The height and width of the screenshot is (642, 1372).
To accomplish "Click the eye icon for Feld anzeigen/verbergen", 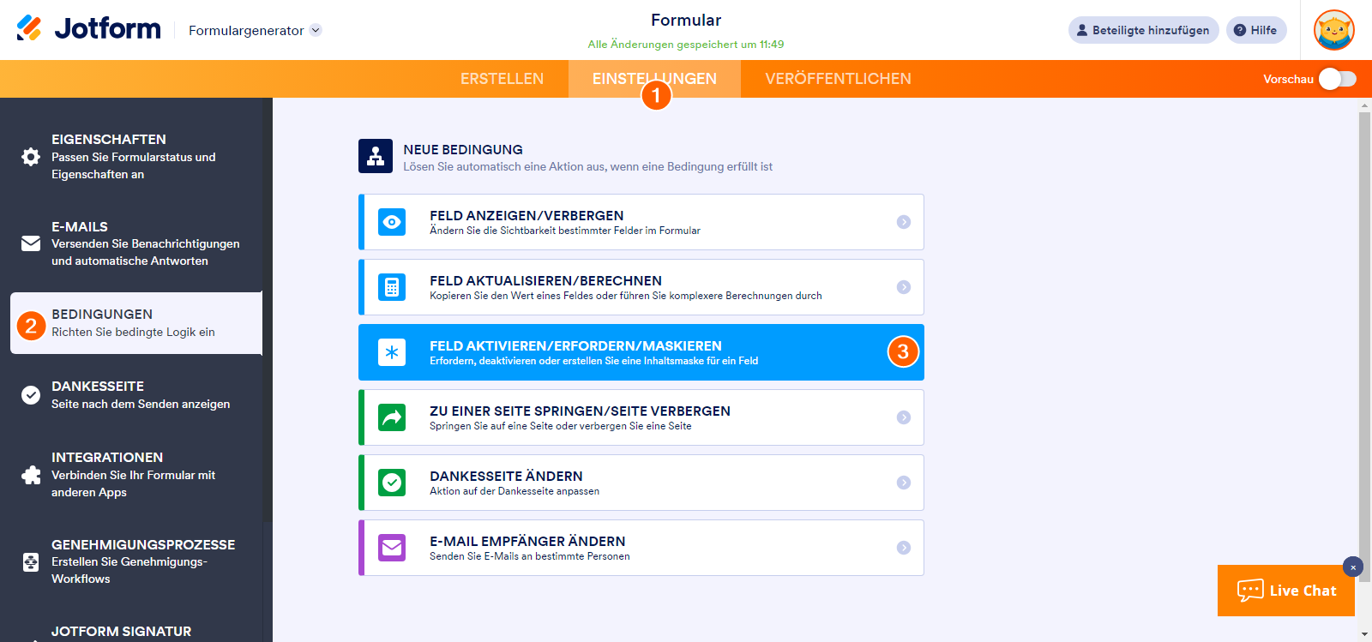I will pyautogui.click(x=392, y=222).
